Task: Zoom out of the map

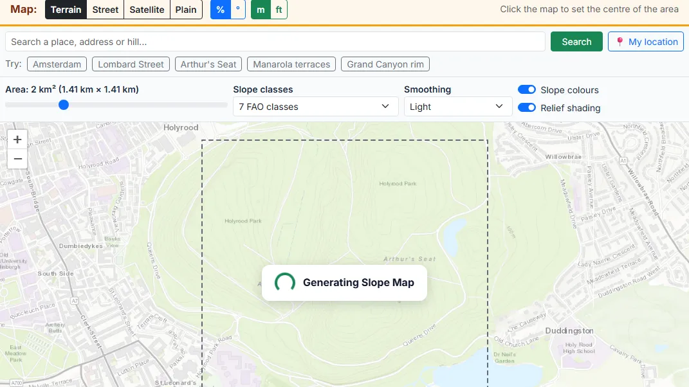Action: 17,159
